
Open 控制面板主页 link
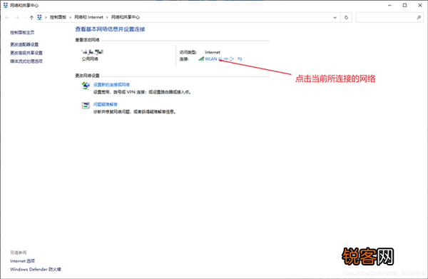tap(22, 33)
